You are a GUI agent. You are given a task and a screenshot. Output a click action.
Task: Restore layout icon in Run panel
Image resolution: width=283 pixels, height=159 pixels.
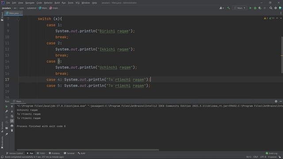coord(7,128)
